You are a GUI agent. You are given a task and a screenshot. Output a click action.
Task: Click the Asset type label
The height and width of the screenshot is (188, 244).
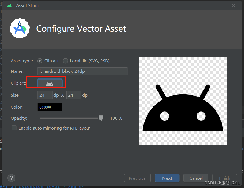click(22, 61)
